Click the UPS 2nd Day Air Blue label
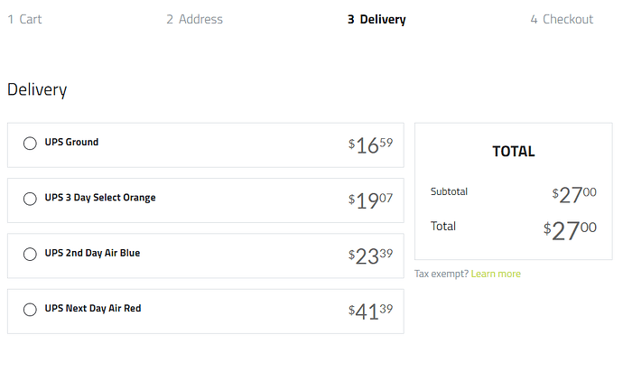 92,254
